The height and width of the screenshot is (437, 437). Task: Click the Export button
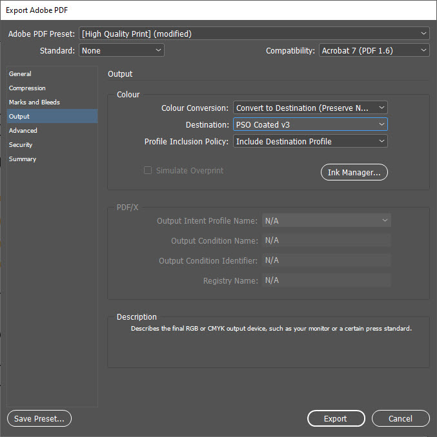coord(336,418)
